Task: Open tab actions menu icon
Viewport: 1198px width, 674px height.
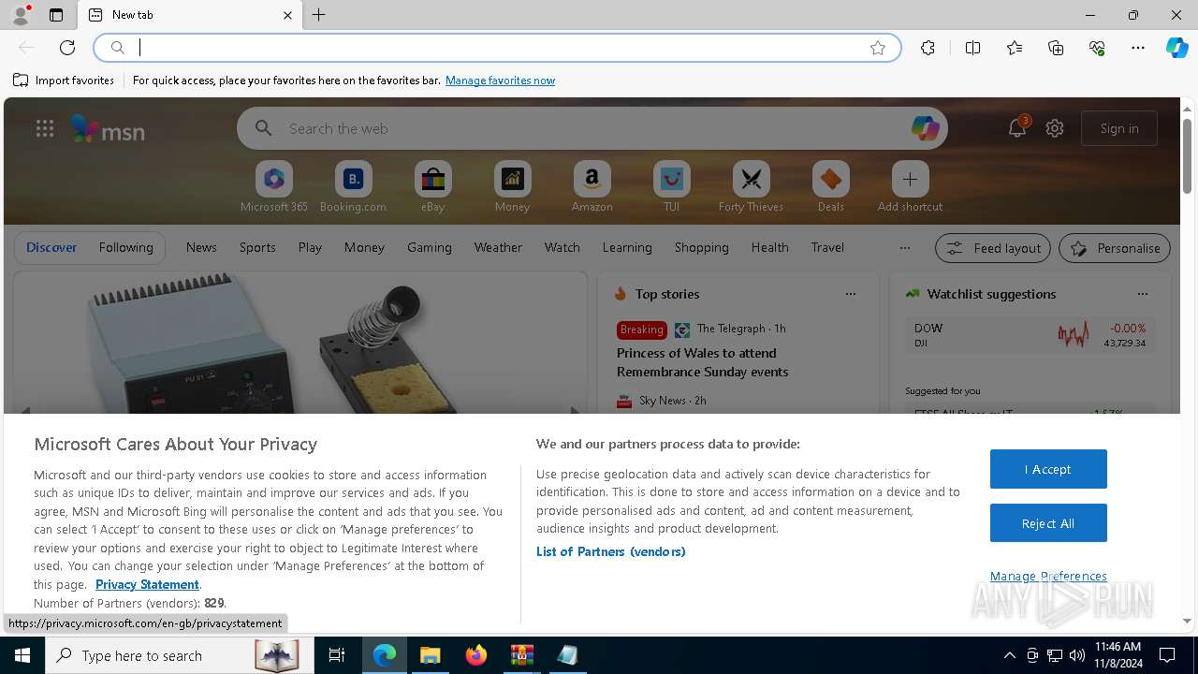Action: click(56, 15)
